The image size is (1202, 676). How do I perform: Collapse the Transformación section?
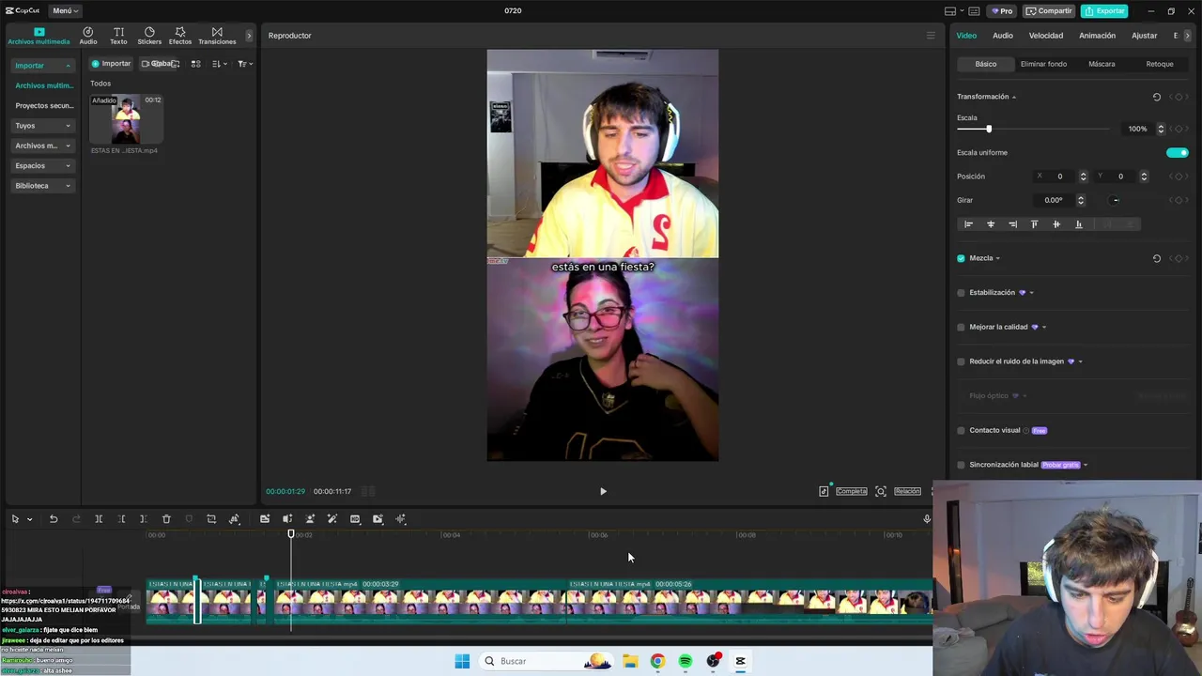[x=1014, y=97]
